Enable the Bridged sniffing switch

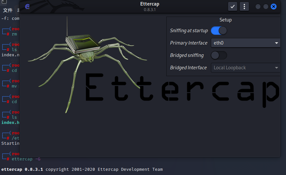pyautogui.click(x=219, y=55)
